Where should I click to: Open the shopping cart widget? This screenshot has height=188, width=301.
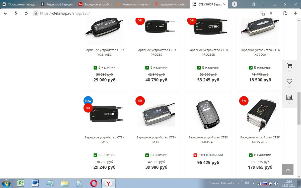[289, 68]
